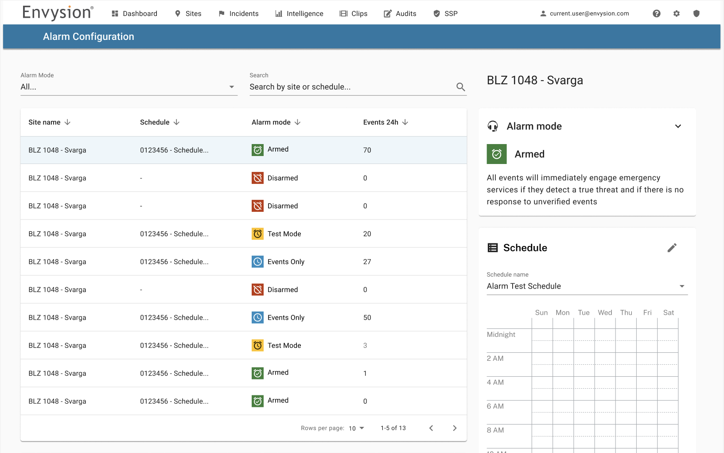Open the Alarm Mode filter dropdown

[x=129, y=87]
